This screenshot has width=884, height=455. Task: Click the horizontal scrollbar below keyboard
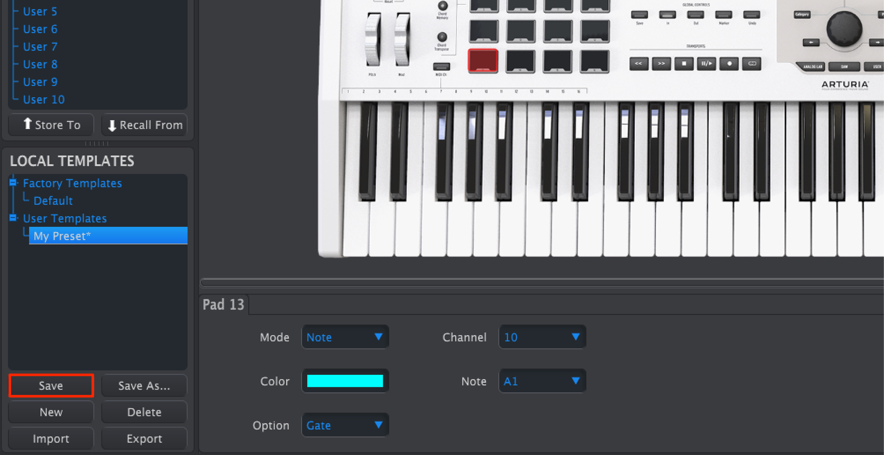[x=542, y=282]
